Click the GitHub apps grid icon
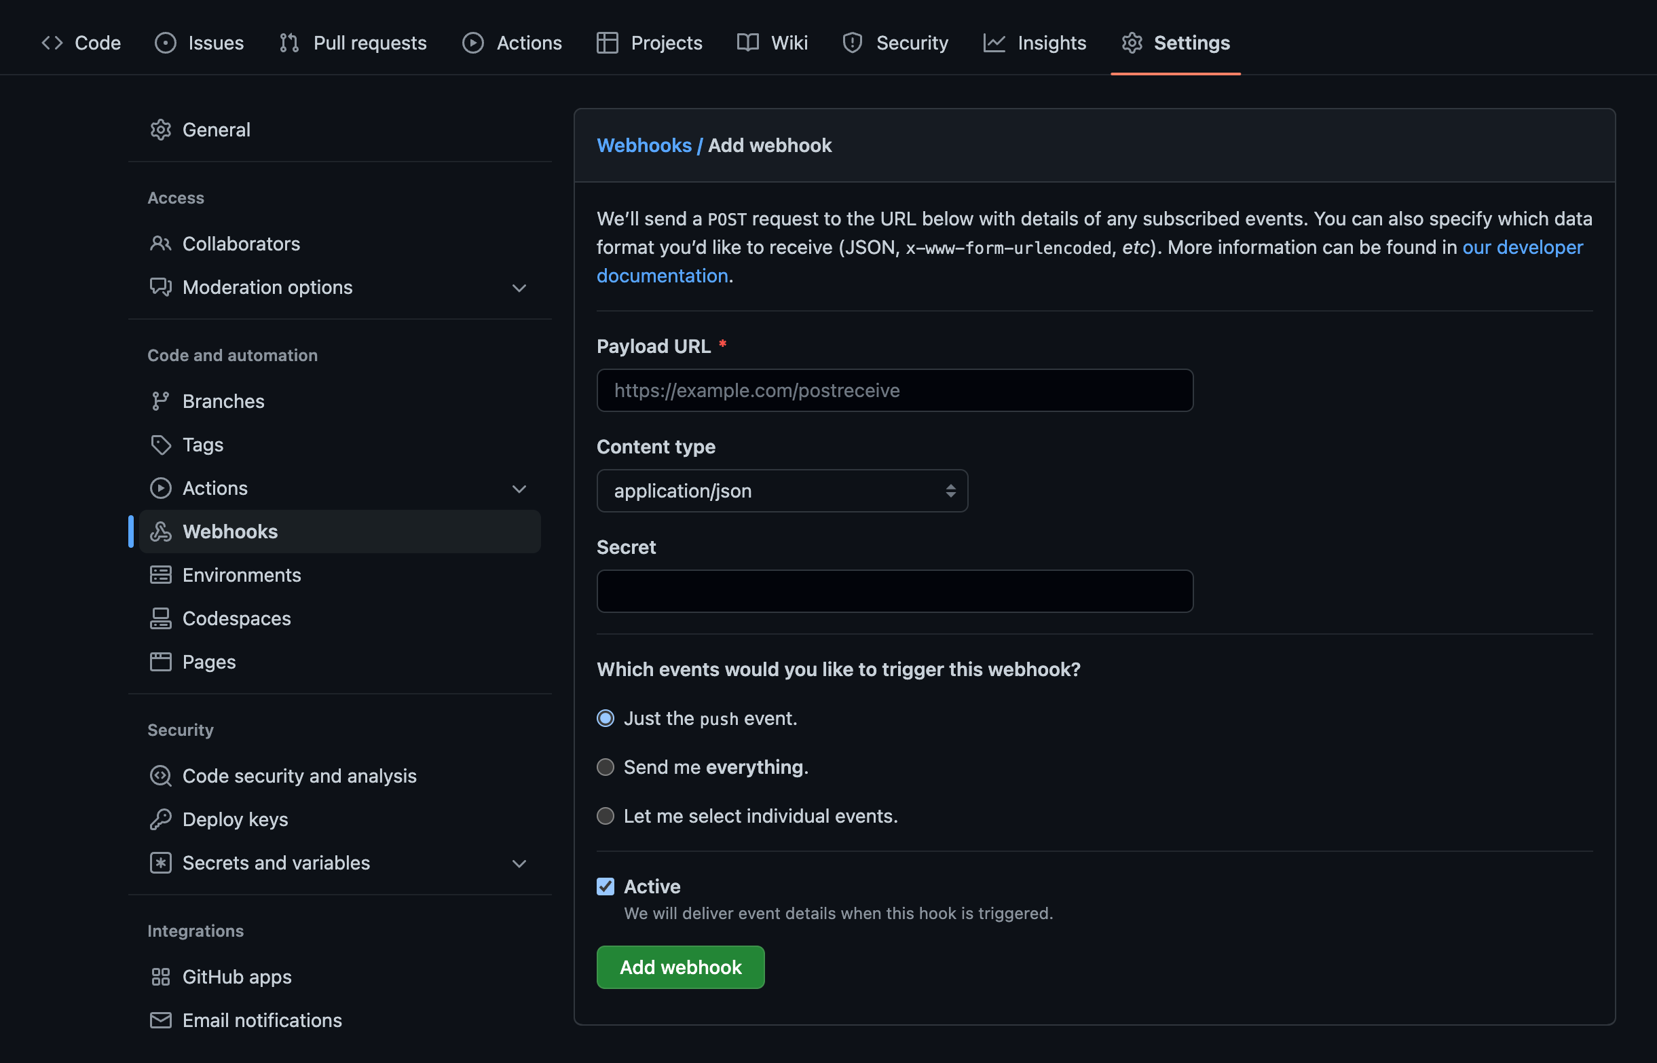Viewport: 1657px width, 1063px height. [x=160, y=977]
